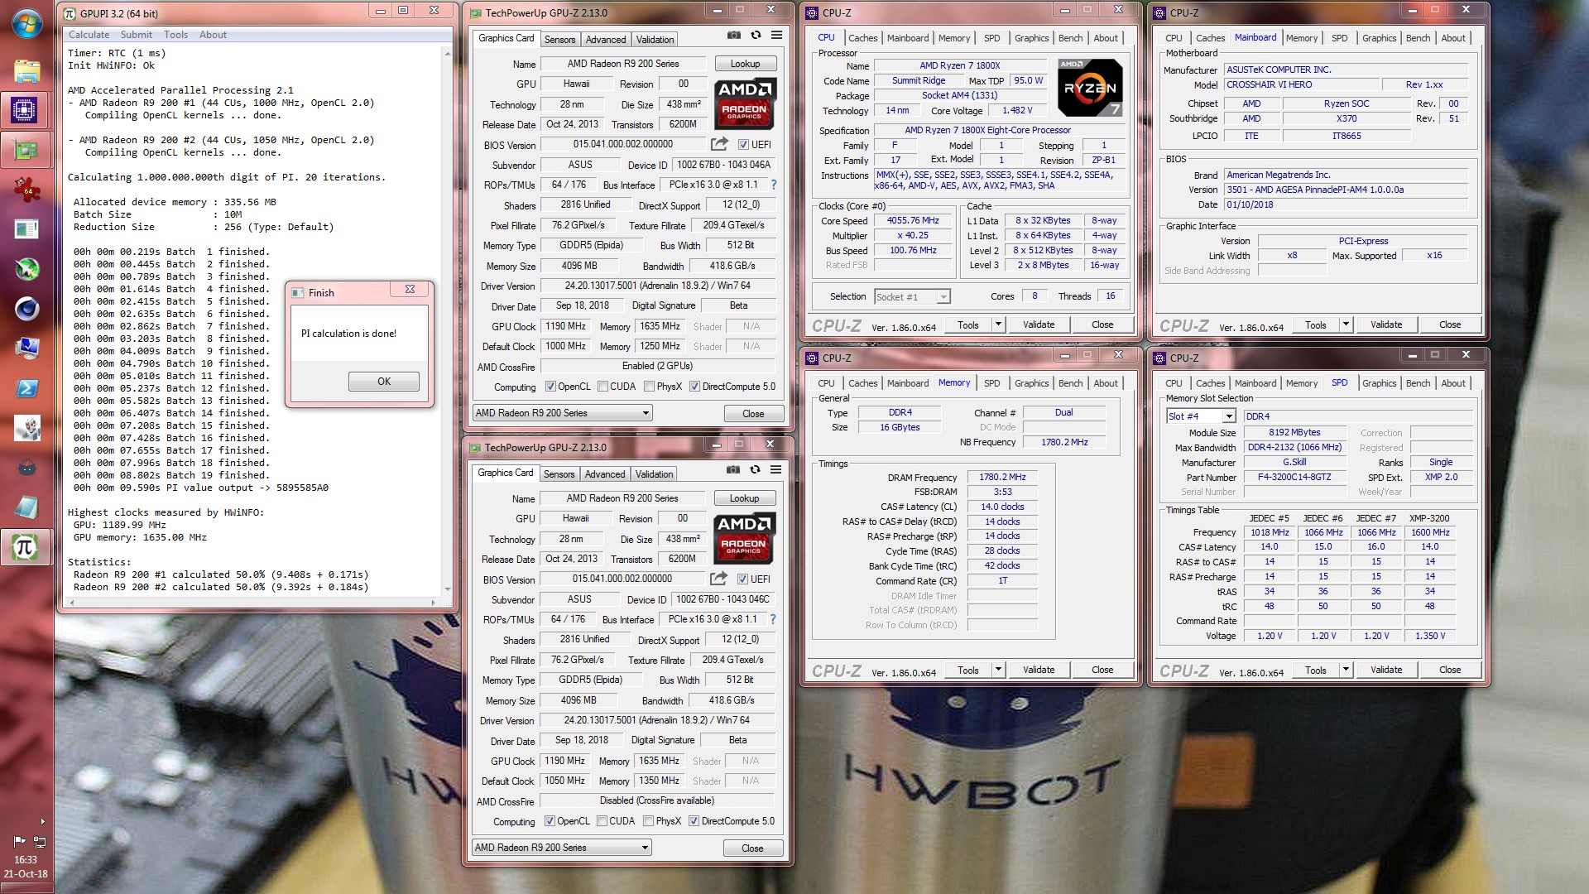Take a screenshot with bottom GPU-Z camera icon
This screenshot has width=1589, height=894.
point(733,469)
